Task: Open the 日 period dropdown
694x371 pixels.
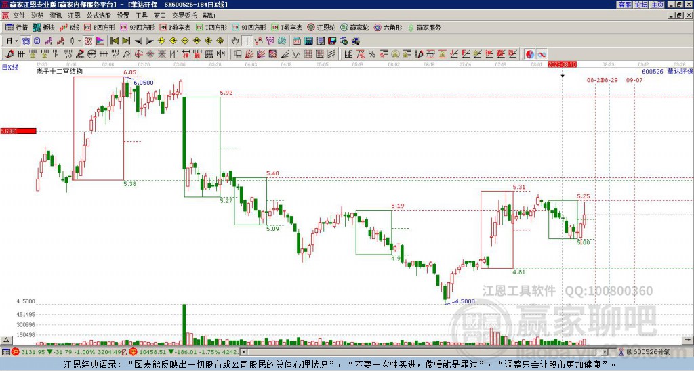Action: [x=12, y=41]
